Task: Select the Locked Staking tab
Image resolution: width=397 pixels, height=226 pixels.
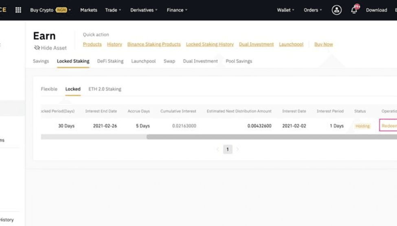Action: [x=73, y=61]
